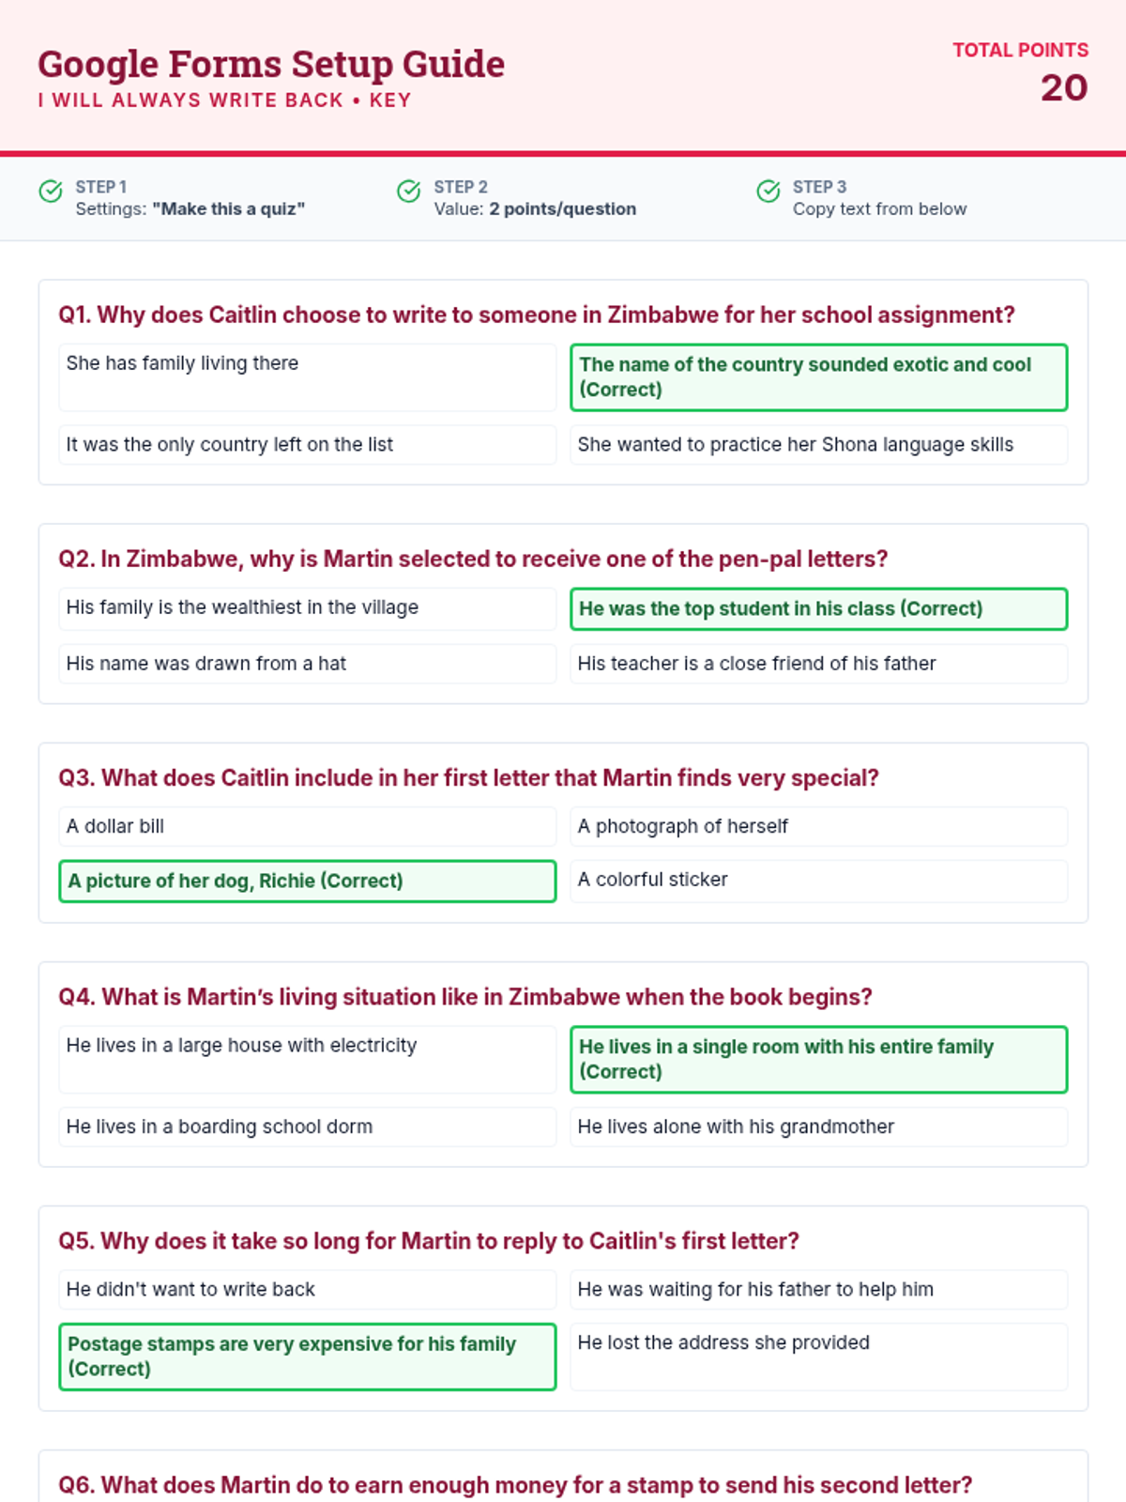1126x1502 pixels.
Task: Pick 'A picture of her dog, Richie' option
Action: tap(308, 881)
